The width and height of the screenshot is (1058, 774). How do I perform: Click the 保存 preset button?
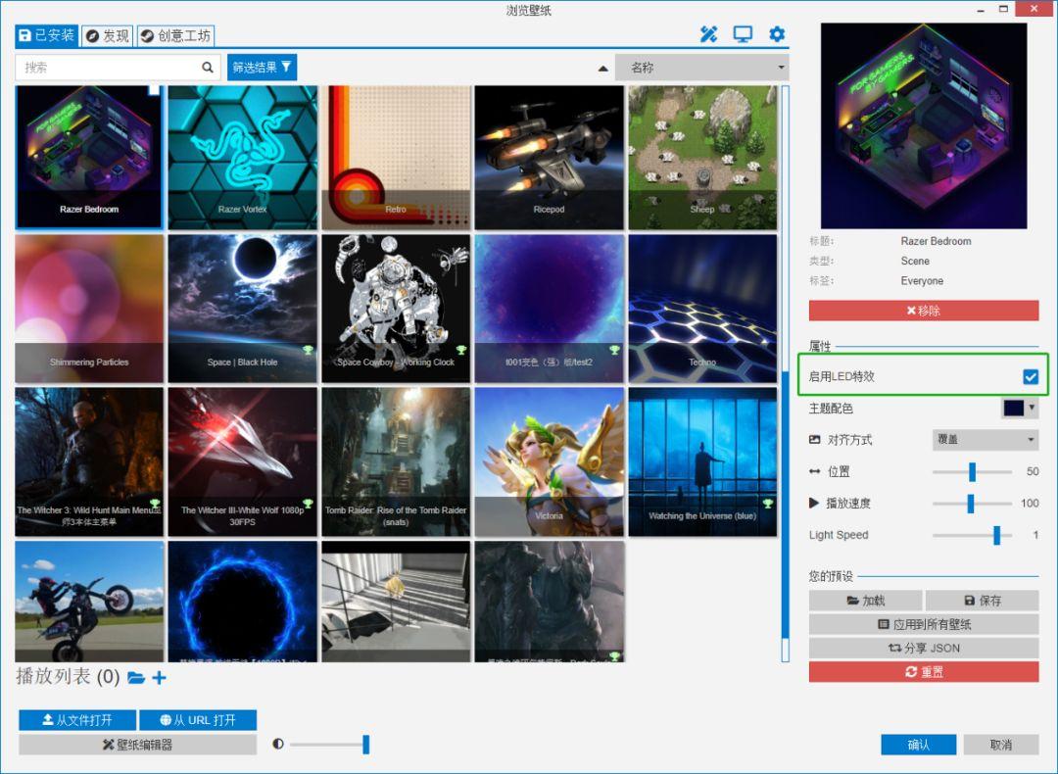click(x=982, y=600)
